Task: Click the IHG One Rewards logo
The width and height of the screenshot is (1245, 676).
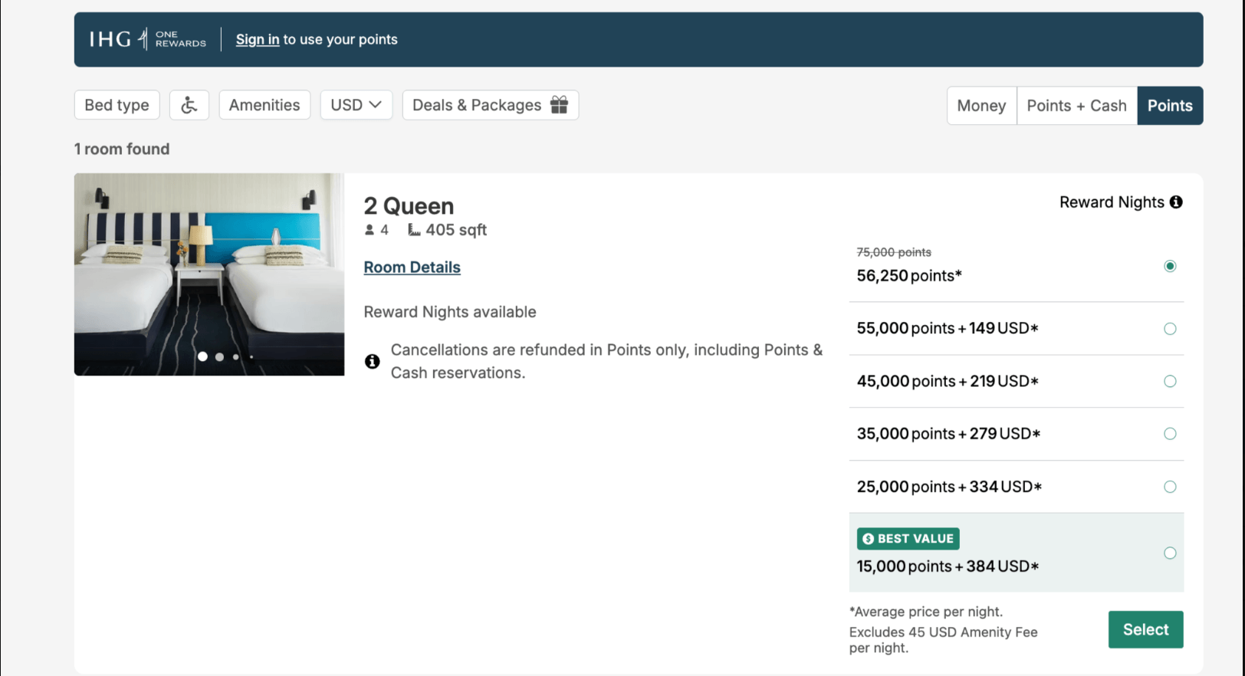Action: click(147, 39)
